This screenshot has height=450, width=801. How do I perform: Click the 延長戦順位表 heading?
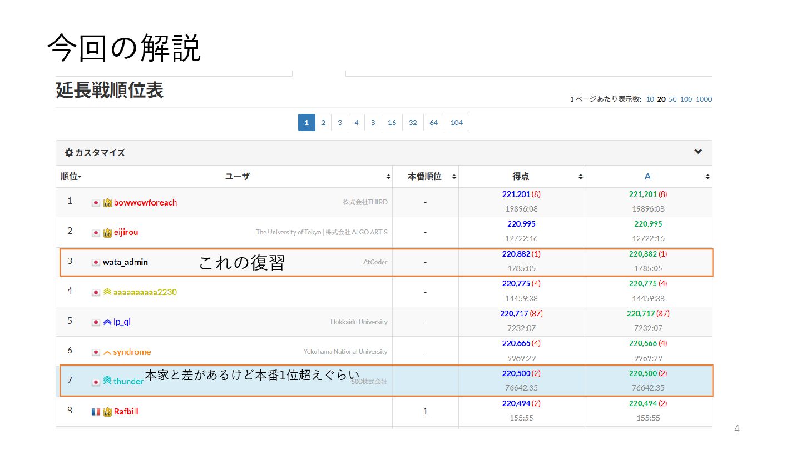pyautogui.click(x=110, y=90)
